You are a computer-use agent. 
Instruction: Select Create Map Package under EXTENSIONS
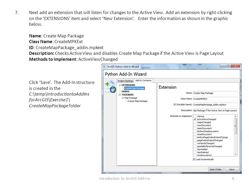click(x=135, y=88)
